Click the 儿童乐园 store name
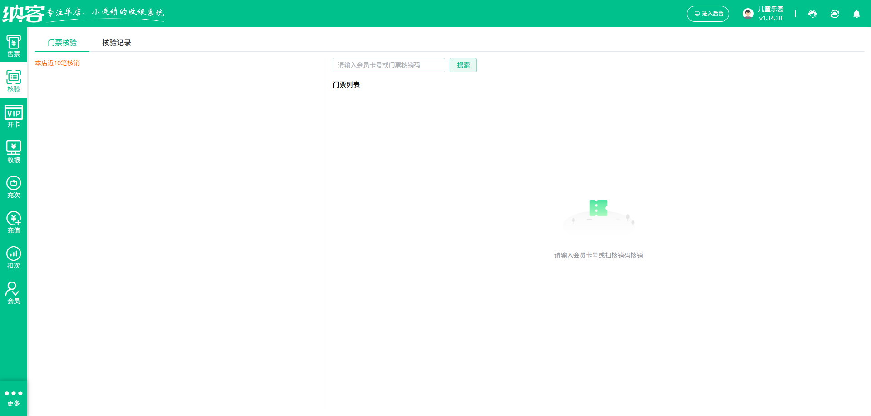The width and height of the screenshot is (871, 416). point(770,9)
